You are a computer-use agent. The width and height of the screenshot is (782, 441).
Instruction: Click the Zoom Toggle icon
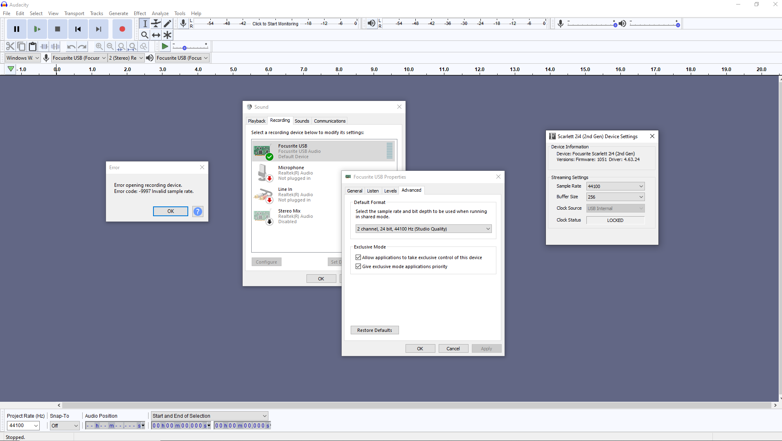144,47
